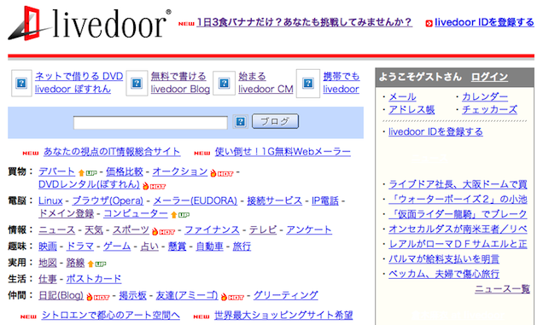The image size is (543, 325).
Task: Click placeholder image beside ネットで借りる DVD
Action: (x=21, y=83)
